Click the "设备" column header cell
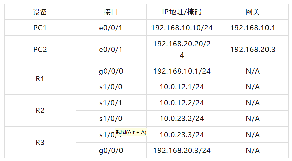 (x=40, y=12)
